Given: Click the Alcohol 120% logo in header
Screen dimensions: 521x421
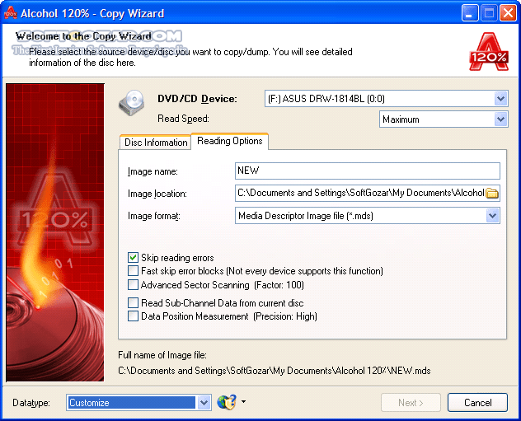Looking at the screenshot, I should coord(487,51).
